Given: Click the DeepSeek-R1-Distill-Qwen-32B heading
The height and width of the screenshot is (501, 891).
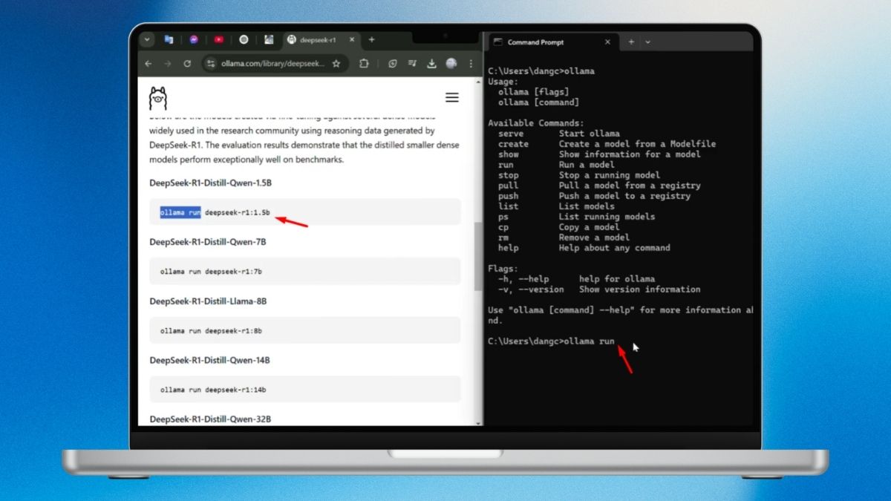Looking at the screenshot, I should coord(210,419).
